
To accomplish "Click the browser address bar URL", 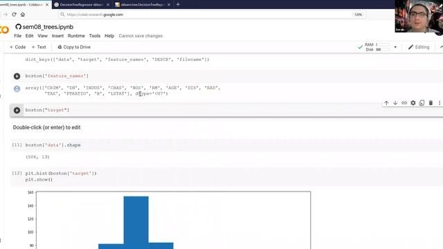I will tap(95, 15).
